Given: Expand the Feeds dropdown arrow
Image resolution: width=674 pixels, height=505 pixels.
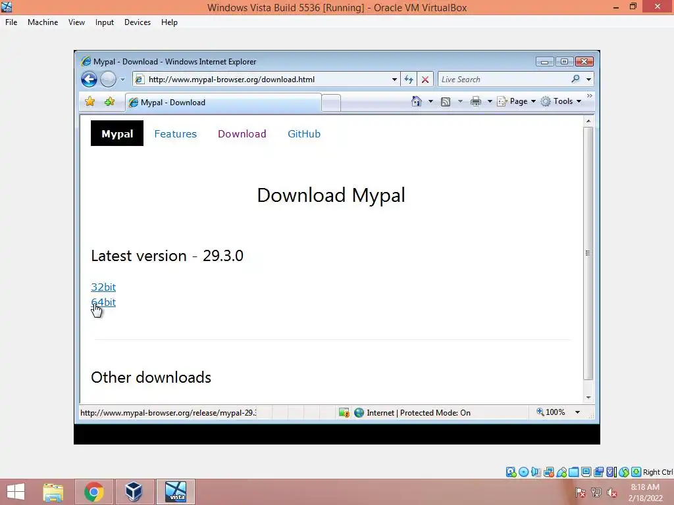Looking at the screenshot, I should click(x=460, y=101).
